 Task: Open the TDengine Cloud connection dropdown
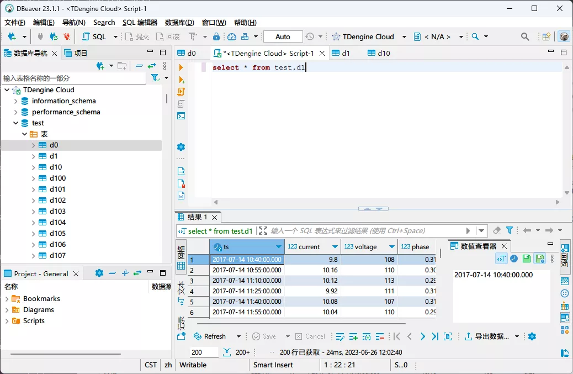(x=404, y=37)
